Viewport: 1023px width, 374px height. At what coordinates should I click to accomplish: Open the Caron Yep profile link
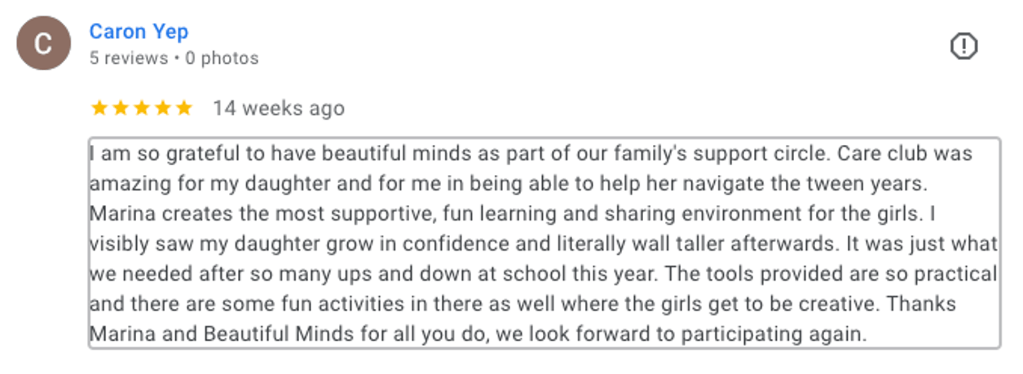139,31
